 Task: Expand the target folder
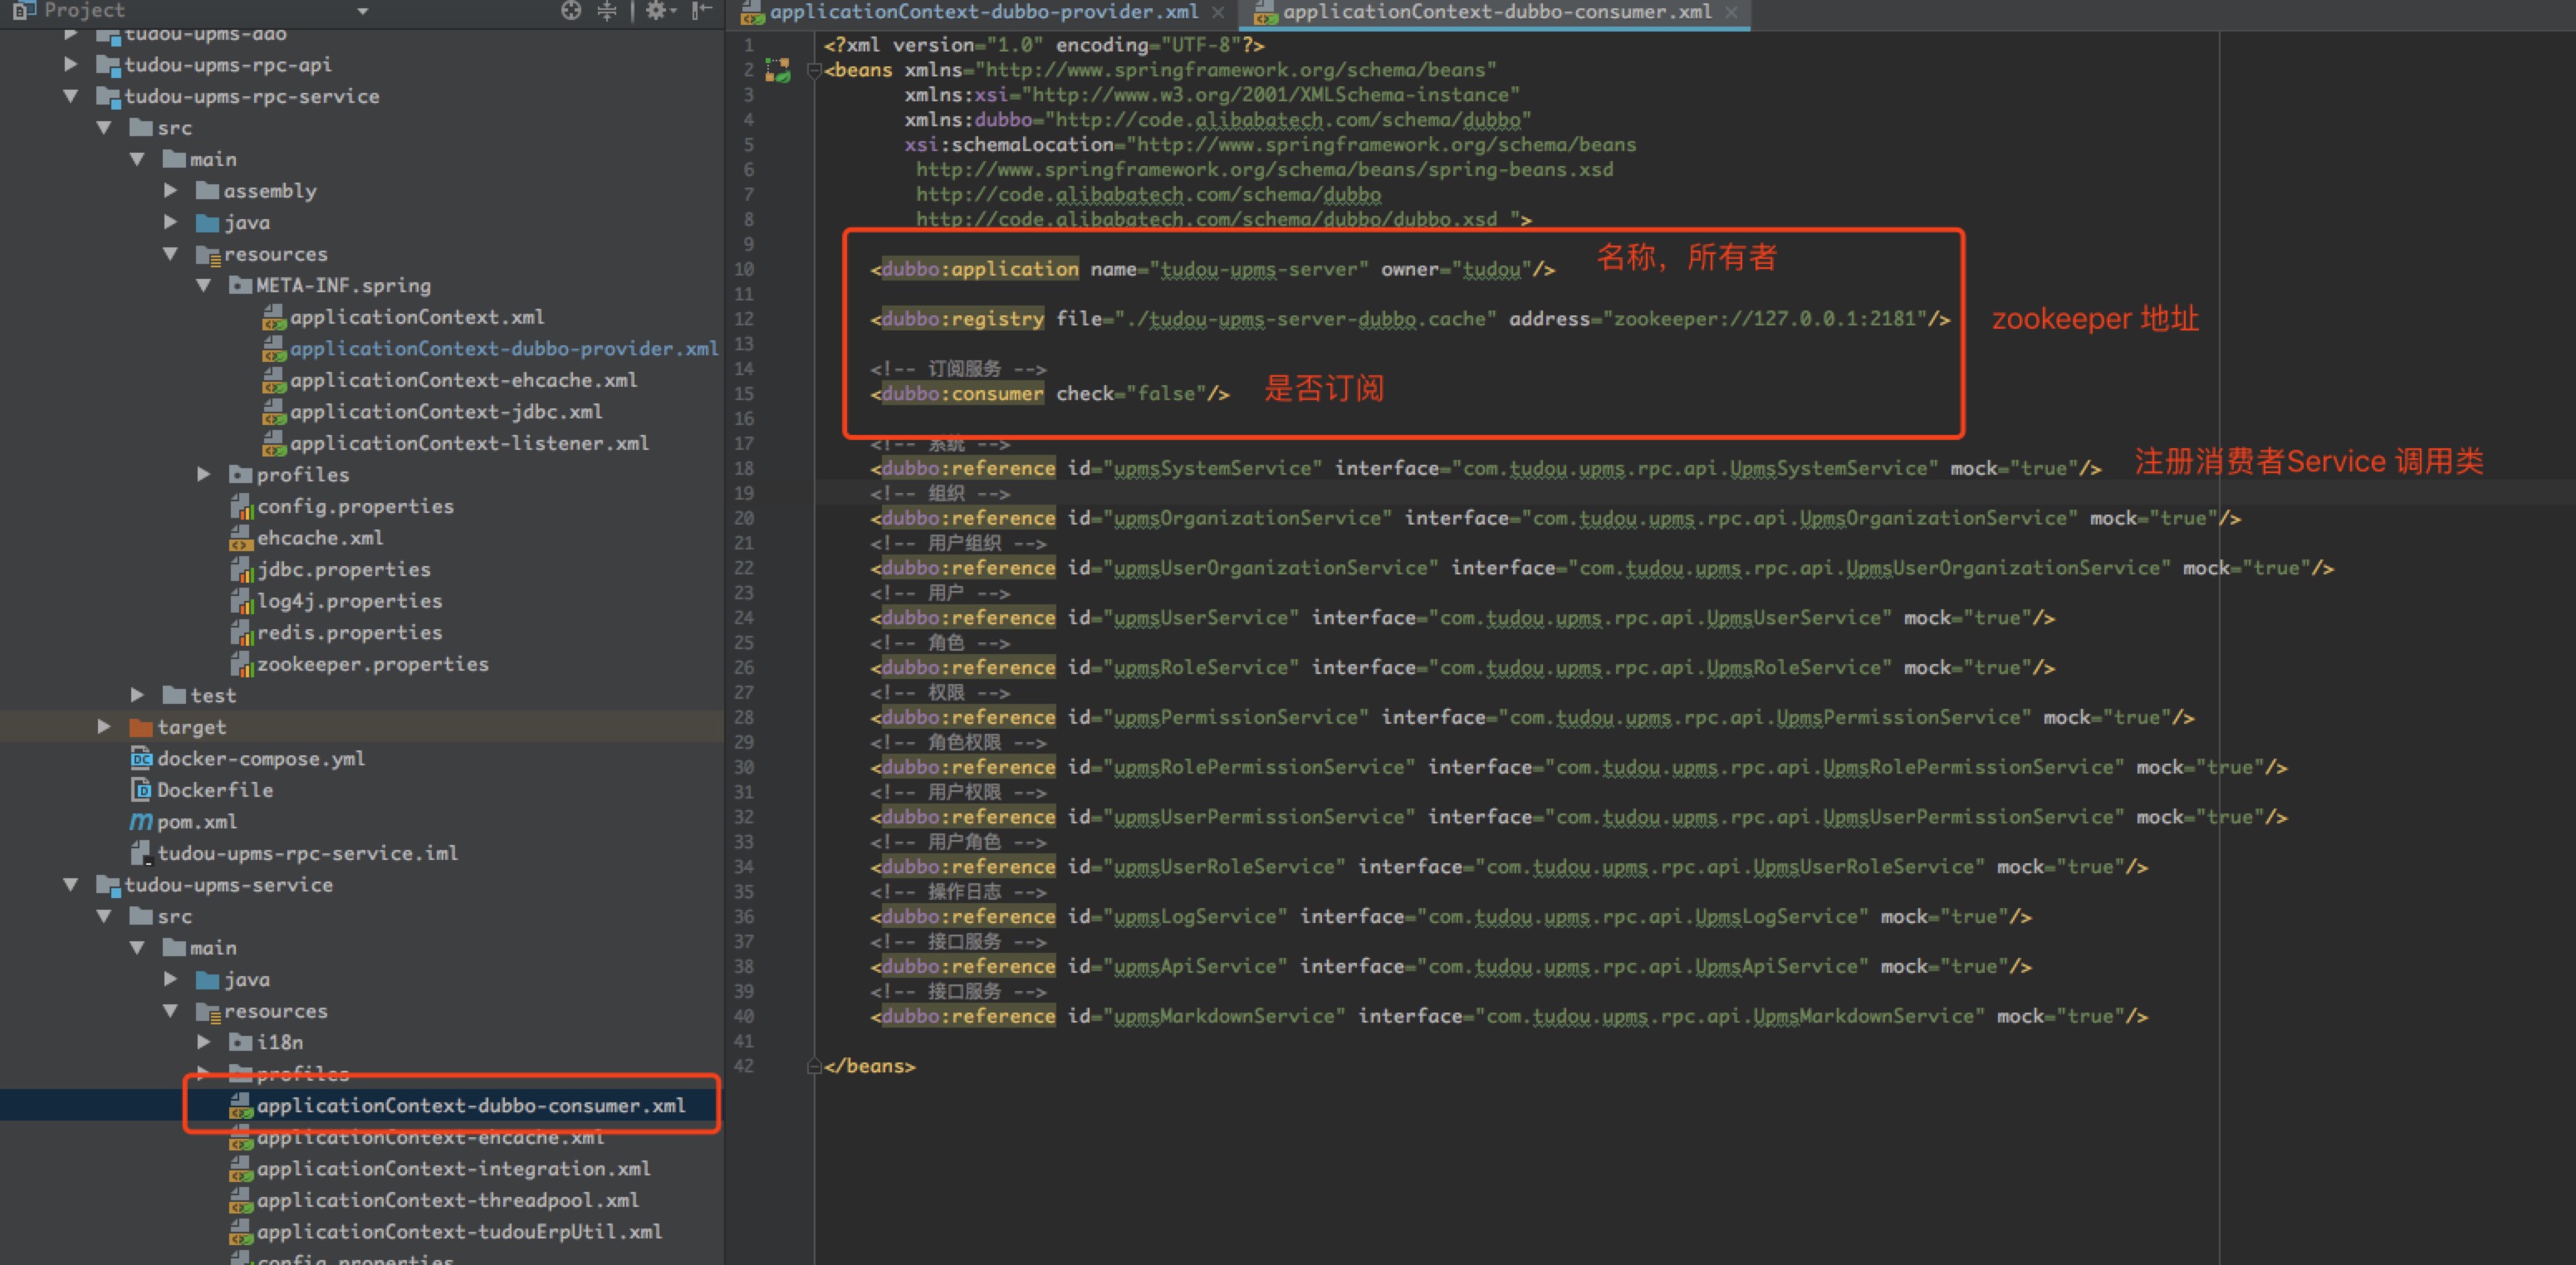pyautogui.click(x=104, y=726)
